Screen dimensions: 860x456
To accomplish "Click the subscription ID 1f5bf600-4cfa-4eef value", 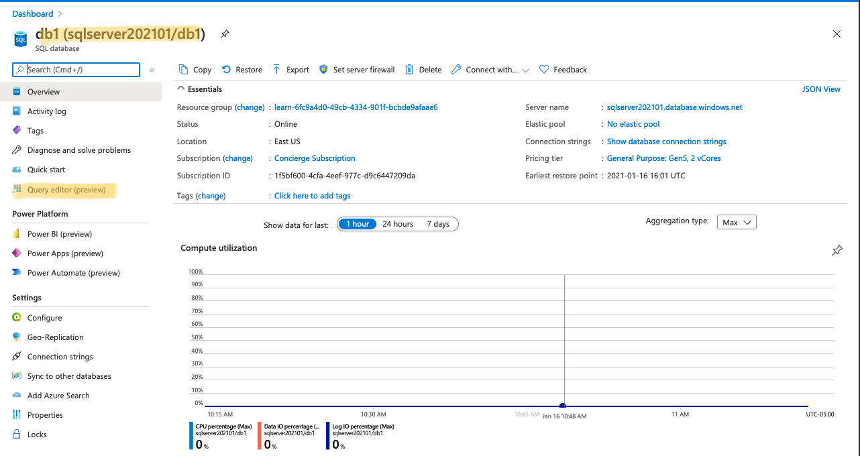I will coord(345,176).
